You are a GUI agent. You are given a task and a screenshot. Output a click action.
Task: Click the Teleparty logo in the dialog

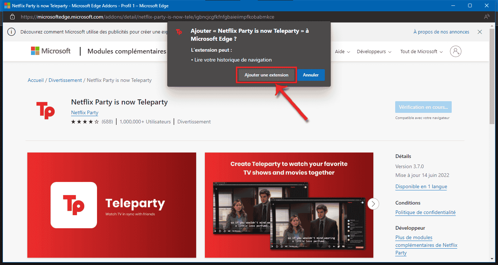pyautogui.click(x=179, y=32)
